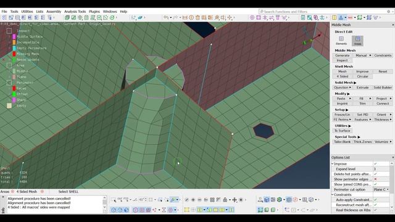Toggle Show perimeter edges option
This screenshot has height=222, width=395.
(375, 179)
